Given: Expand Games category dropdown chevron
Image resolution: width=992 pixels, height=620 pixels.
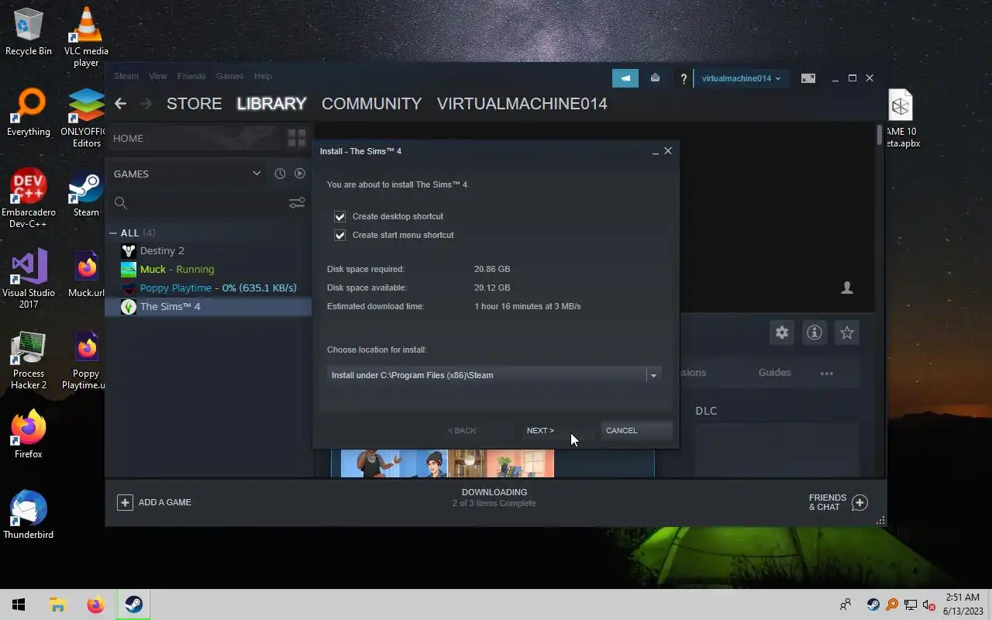Looking at the screenshot, I should coord(257,174).
